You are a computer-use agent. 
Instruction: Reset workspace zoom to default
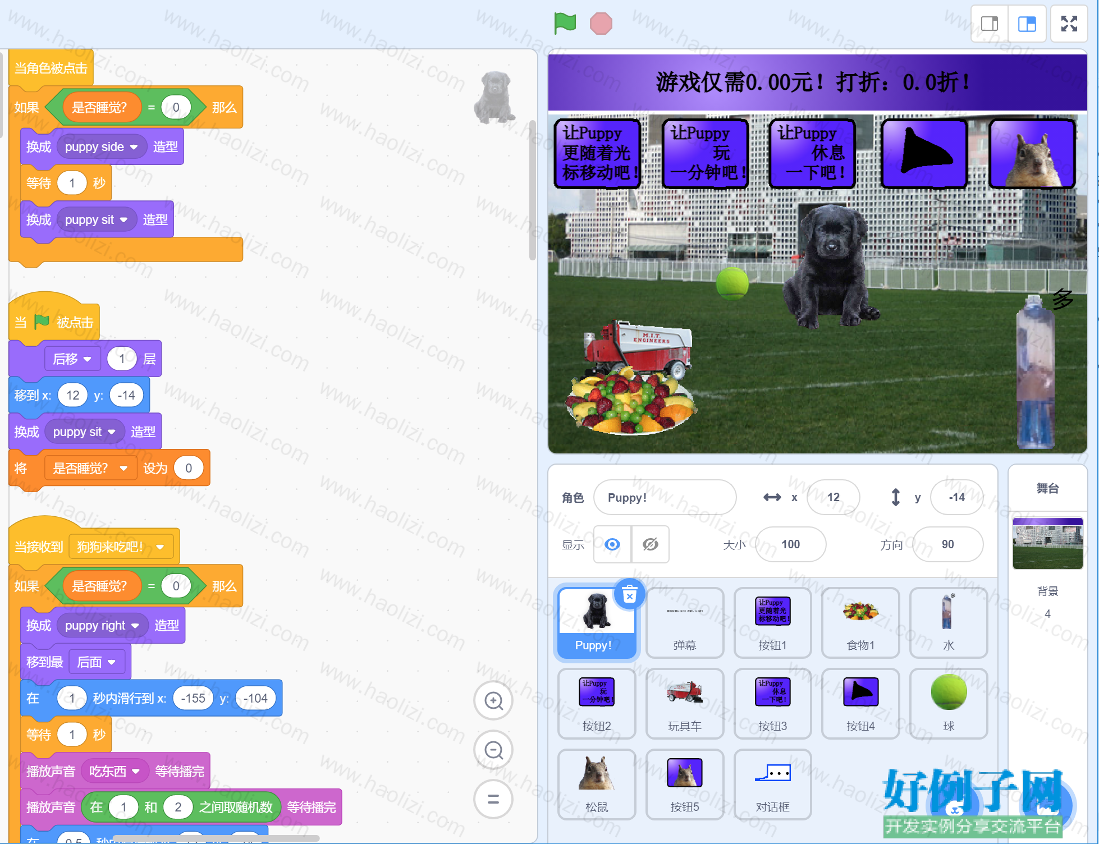point(493,799)
